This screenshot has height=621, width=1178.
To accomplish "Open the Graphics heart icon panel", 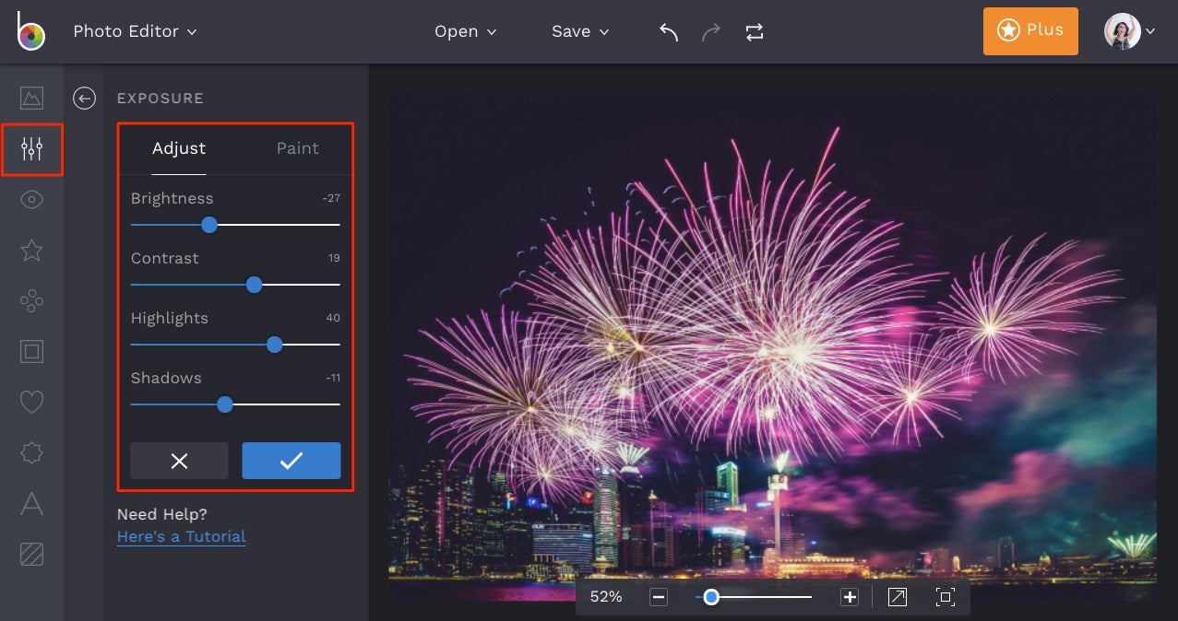I will pos(32,402).
